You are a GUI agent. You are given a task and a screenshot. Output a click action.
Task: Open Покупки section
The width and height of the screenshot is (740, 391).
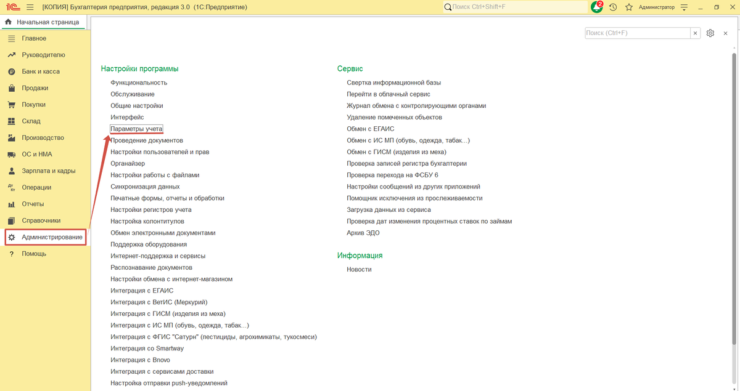pos(34,105)
